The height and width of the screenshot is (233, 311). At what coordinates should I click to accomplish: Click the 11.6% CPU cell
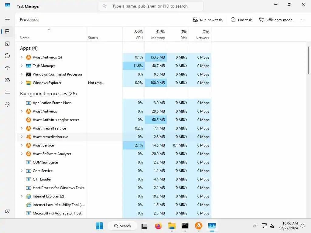[134, 66]
